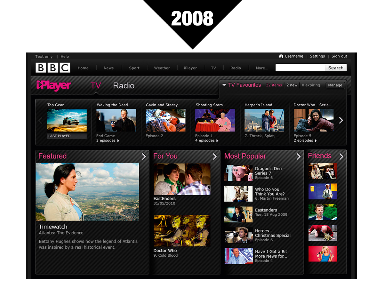Viewport: 384px width, 288px height.
Task: Click the 22 items favourites count
Action: pyautogui.click(x=274, y=85)
